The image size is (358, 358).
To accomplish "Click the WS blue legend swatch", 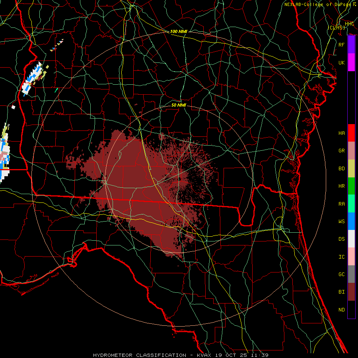I will click(x=351, y=221).
